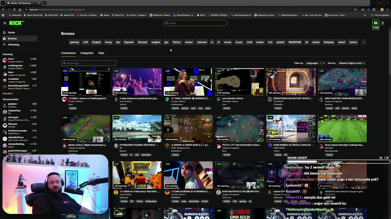391x219 pixels.
Task: Bookmark page with the star icon
Action: (x=355, y=9)
